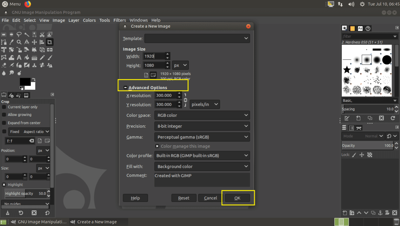
Task: Select the Crop tool
Action: 49,42
